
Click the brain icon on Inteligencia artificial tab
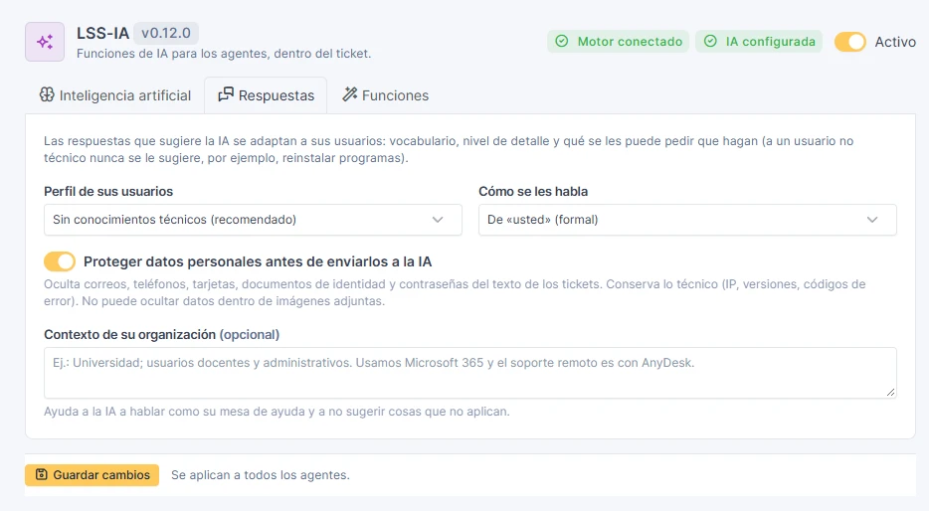coord(47,94)
